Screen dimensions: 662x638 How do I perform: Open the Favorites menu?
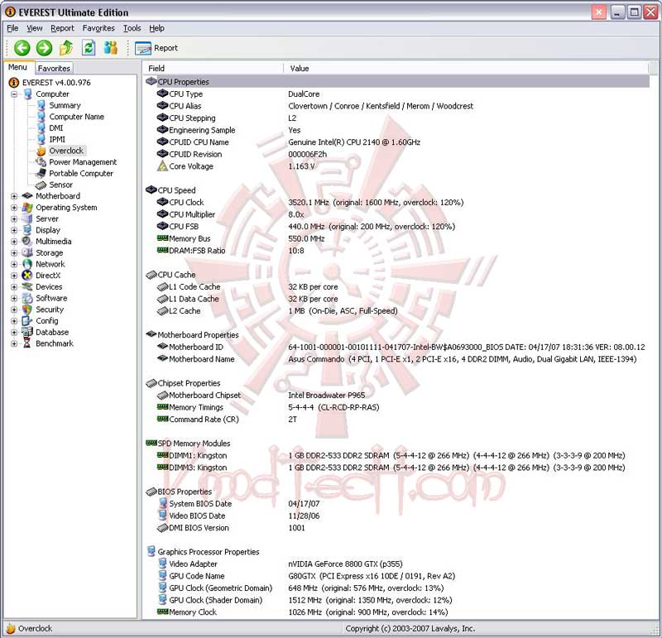click(98, 28)
